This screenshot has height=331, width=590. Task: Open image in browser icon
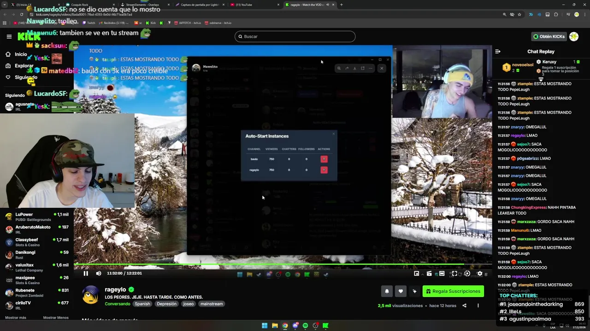(x=362, y=68)
